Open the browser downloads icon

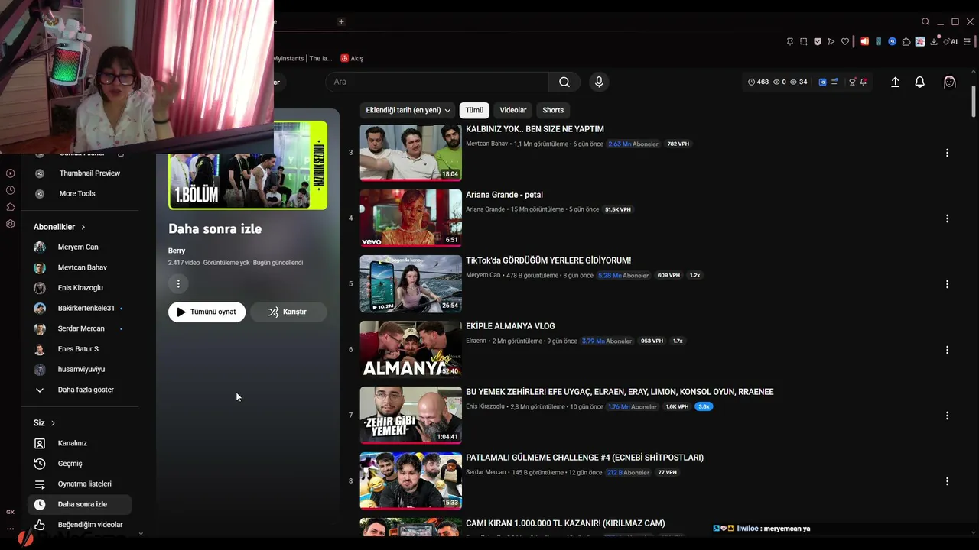(934, 41)
